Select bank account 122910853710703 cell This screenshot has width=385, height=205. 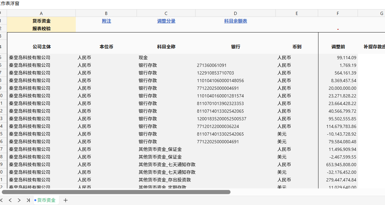pyautogui.click(x=236, y=73)
